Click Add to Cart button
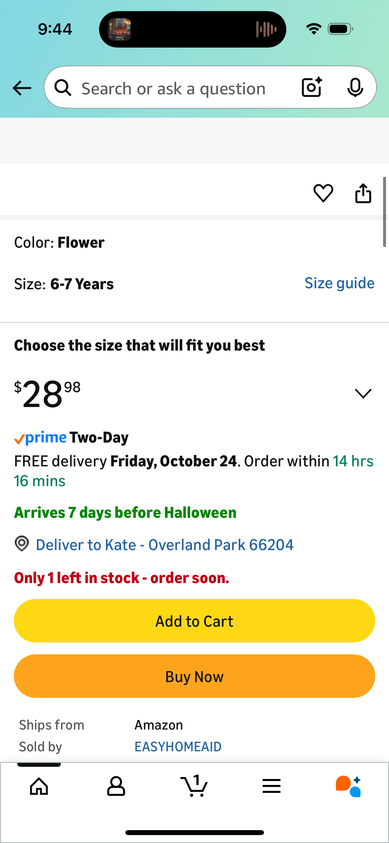 194,621
